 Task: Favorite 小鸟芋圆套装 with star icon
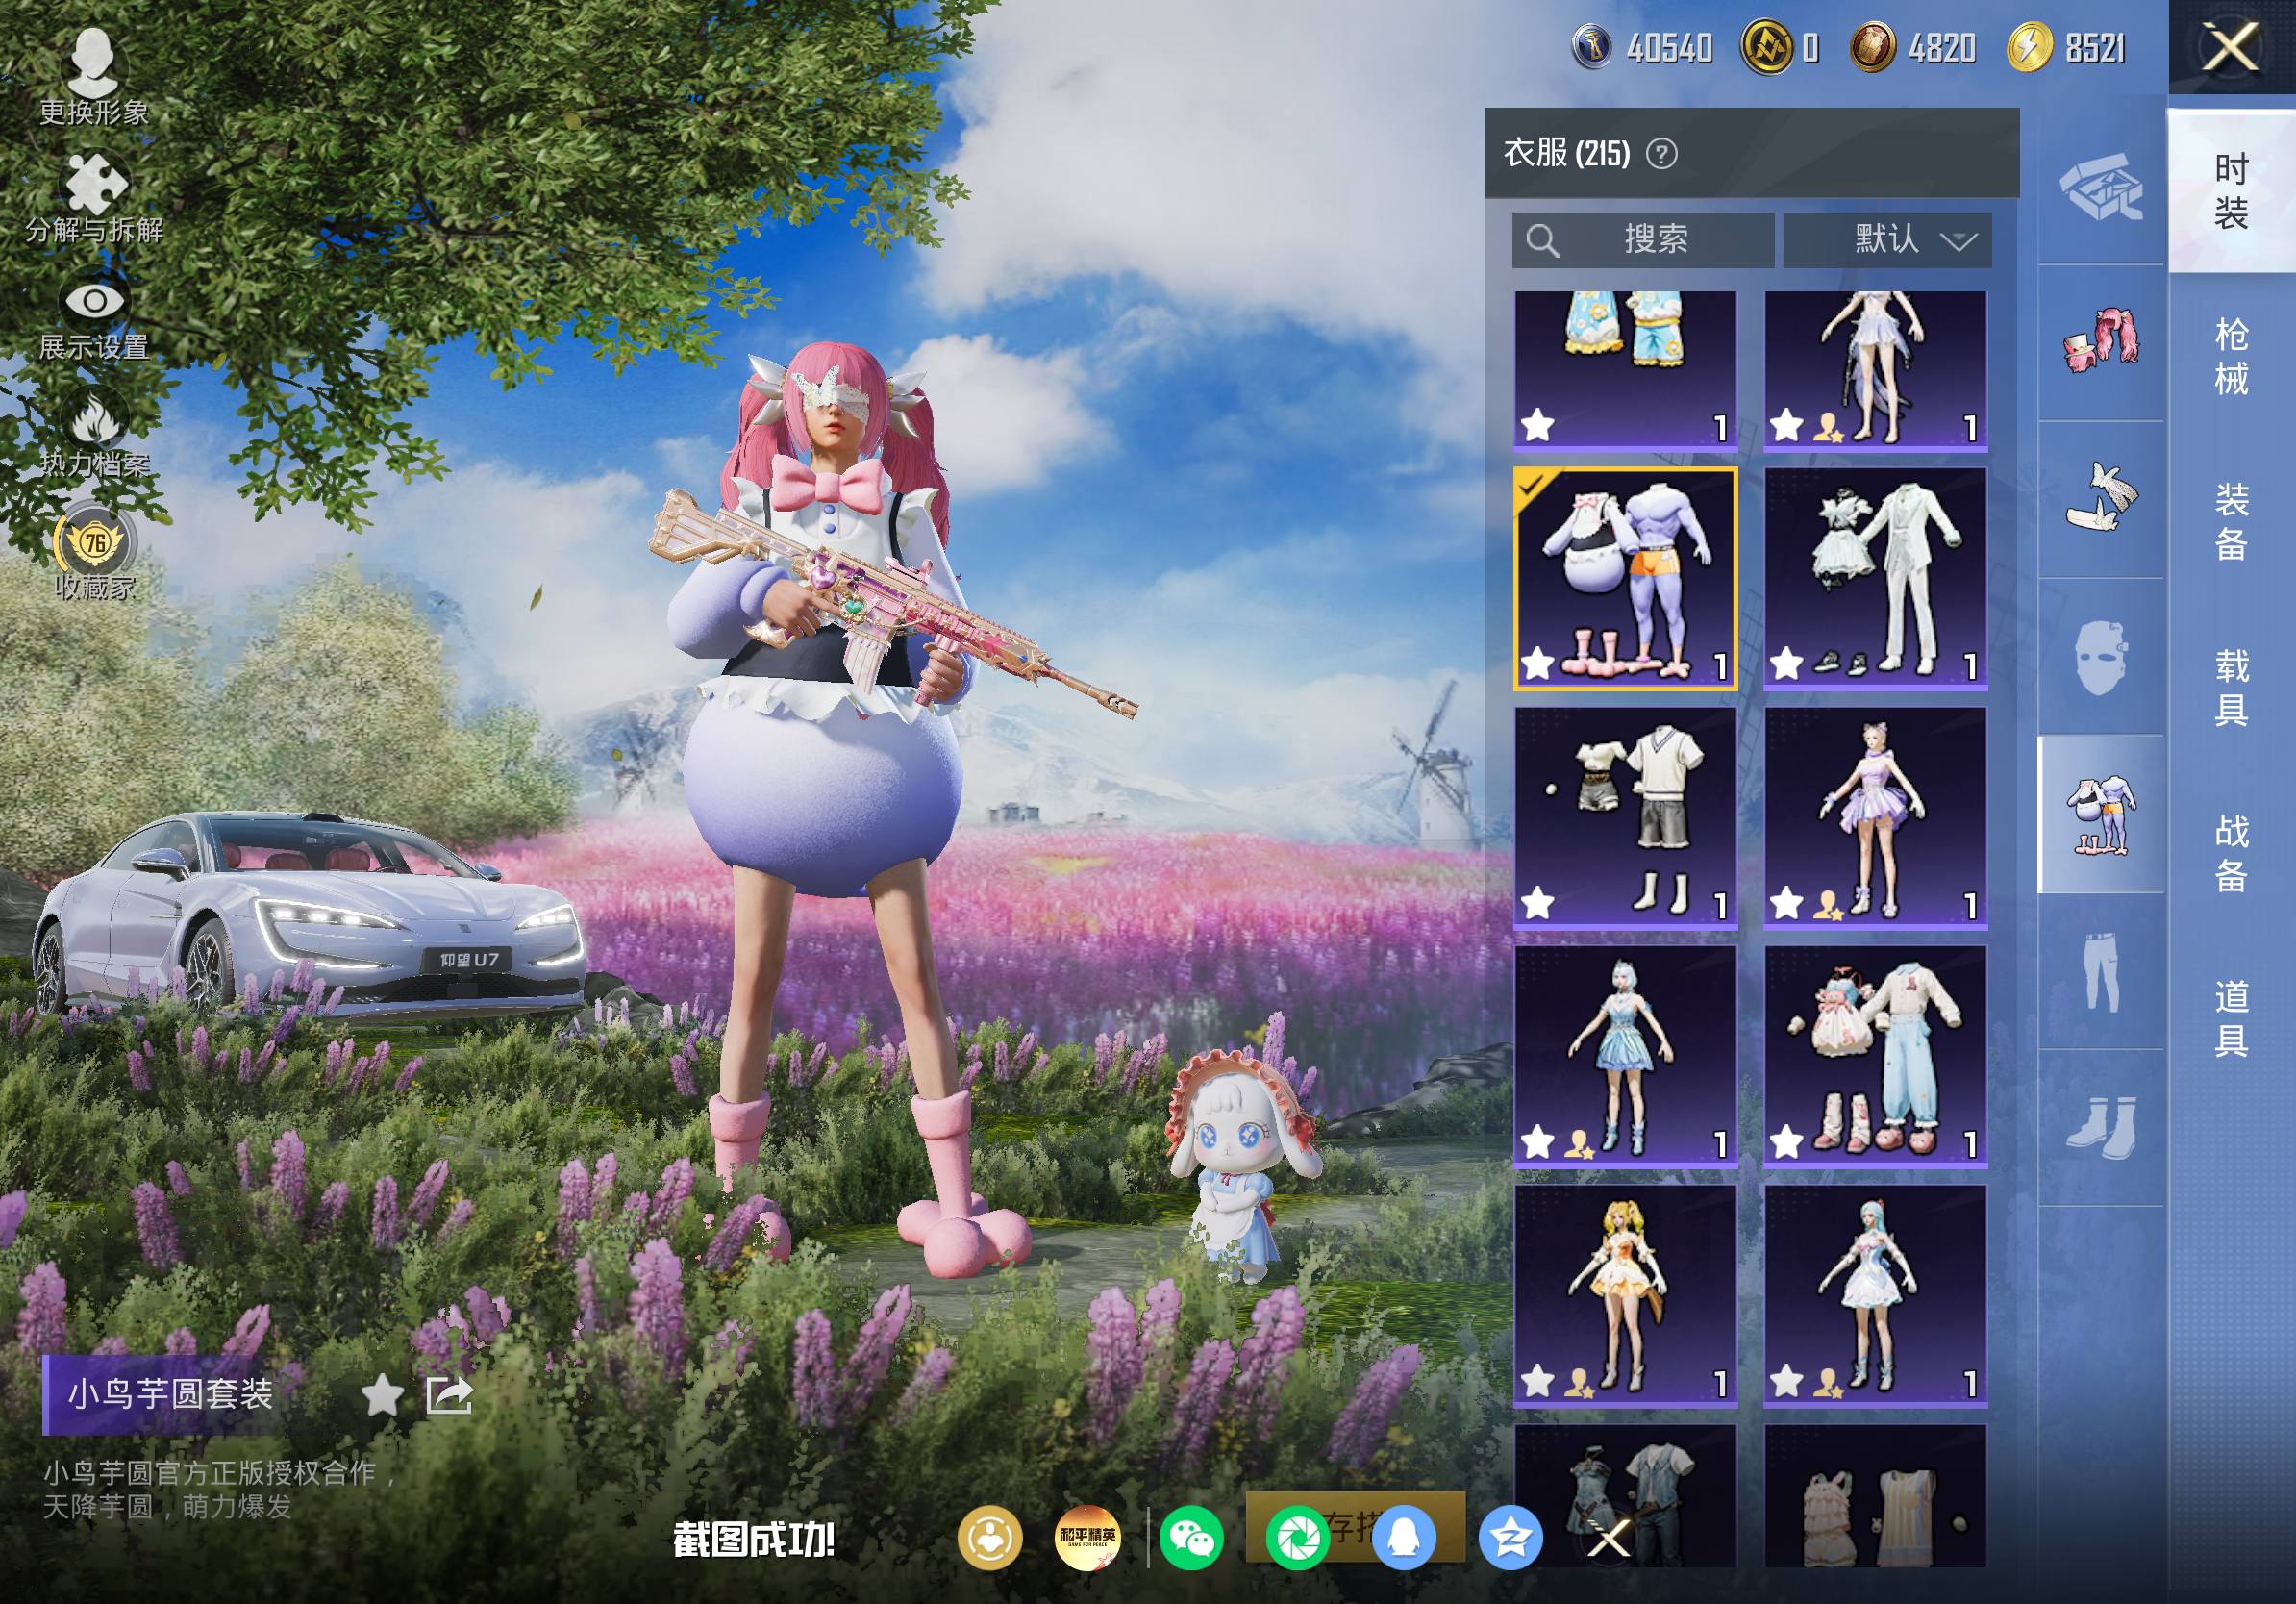coord(382,1394)
